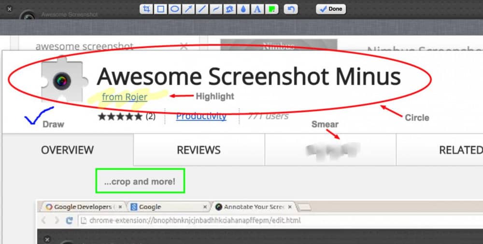483x244 pixels.
Task: Select the Text 'A' tool
Action: tap(257, 9)
